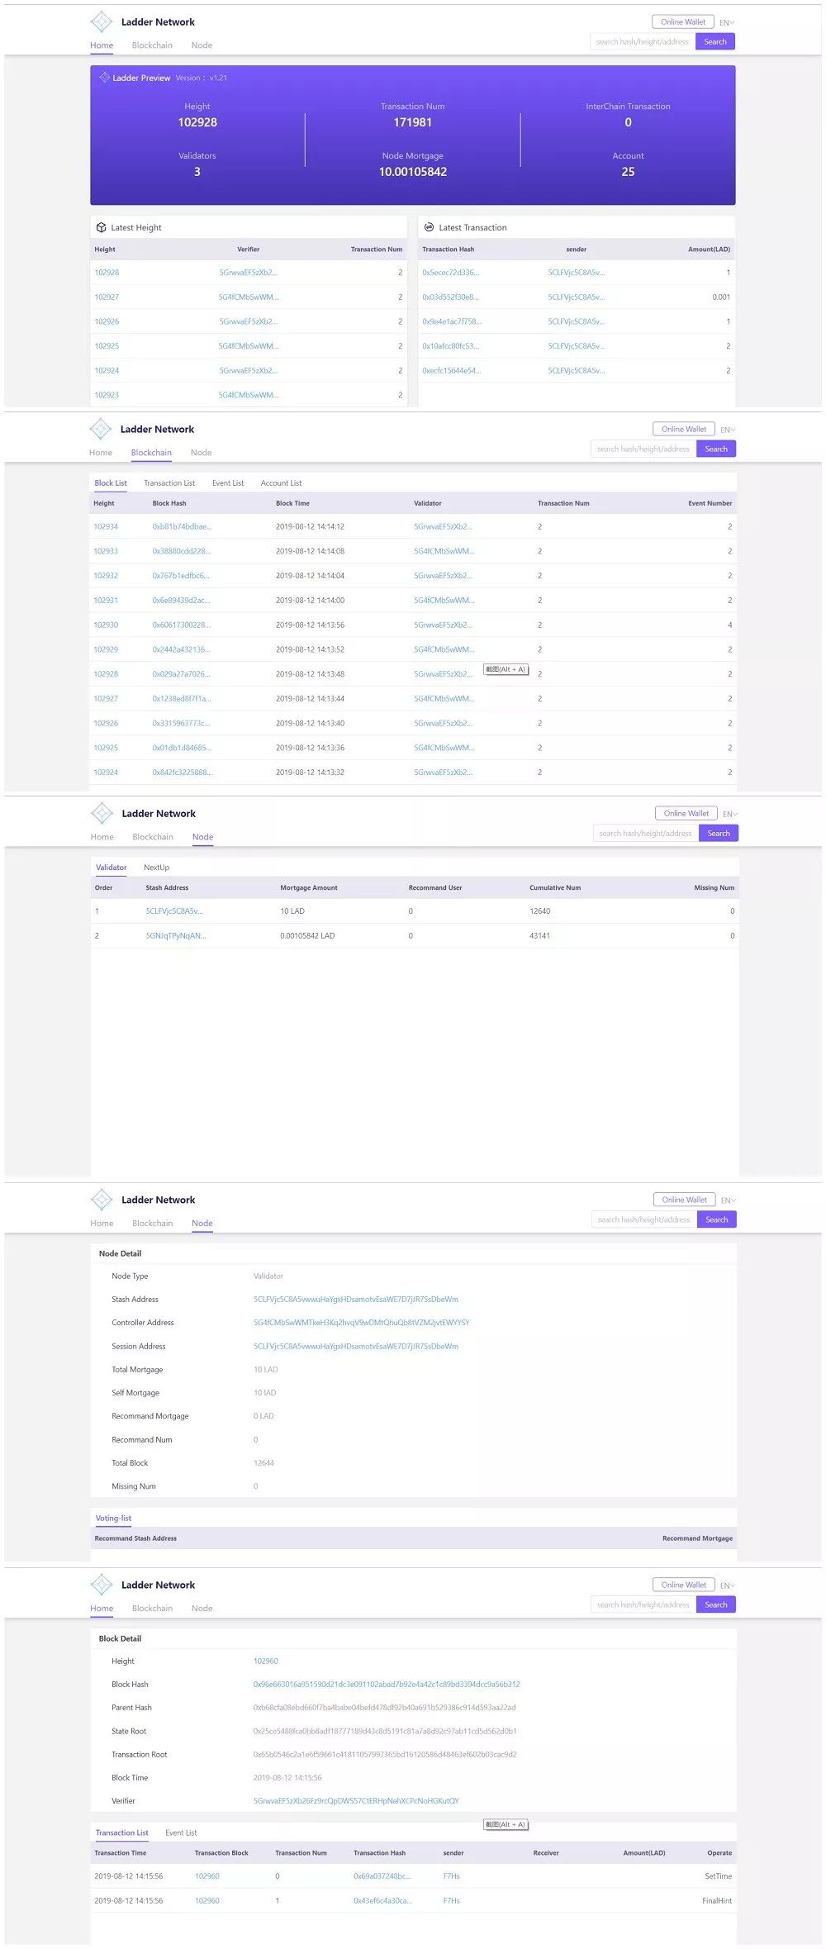Image resolution: width=826 pixels, height=1949 pixels.
Task: Open transaction hash 0x43ef6c4a30ca...
Action: pyautogui.click(x=383, y=1900)
